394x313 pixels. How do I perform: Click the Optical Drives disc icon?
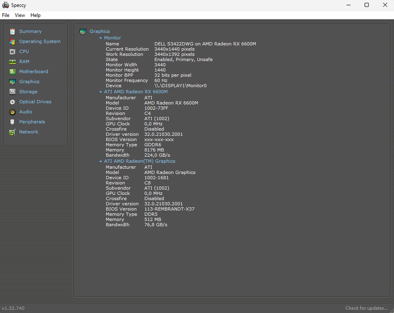tap(12, 102)
